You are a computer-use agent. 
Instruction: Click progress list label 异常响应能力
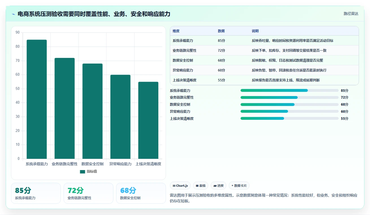[x=180, y=112]
